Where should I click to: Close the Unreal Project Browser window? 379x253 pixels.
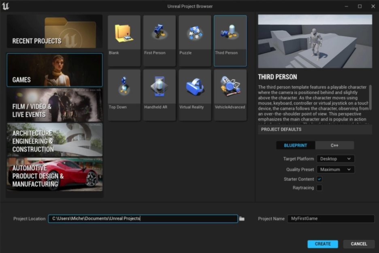pyautogui.click(x=373, y=6)
